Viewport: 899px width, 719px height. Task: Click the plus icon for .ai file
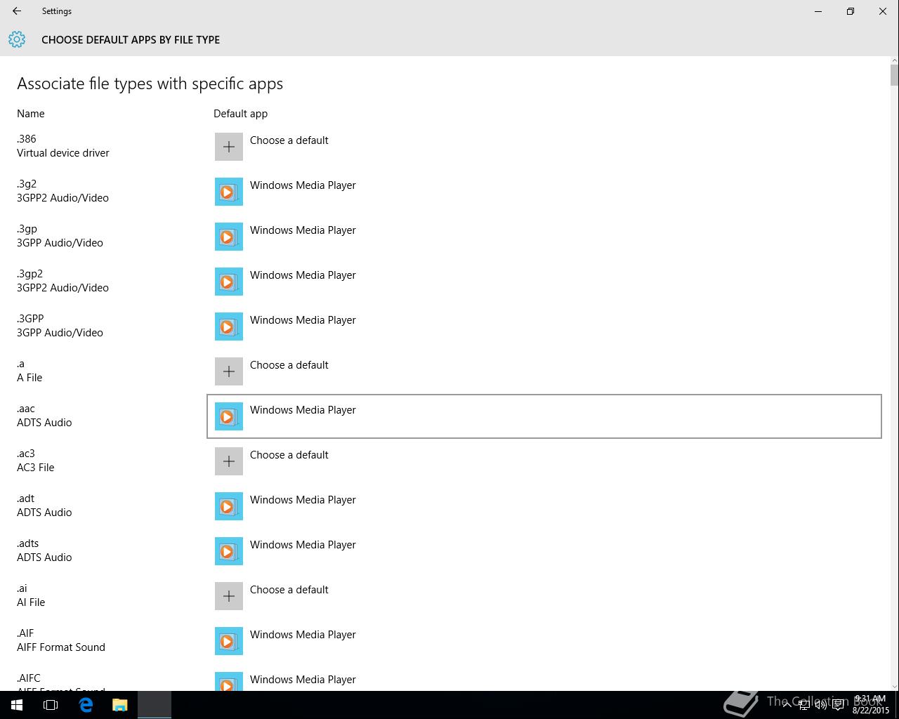click(229, 596)
